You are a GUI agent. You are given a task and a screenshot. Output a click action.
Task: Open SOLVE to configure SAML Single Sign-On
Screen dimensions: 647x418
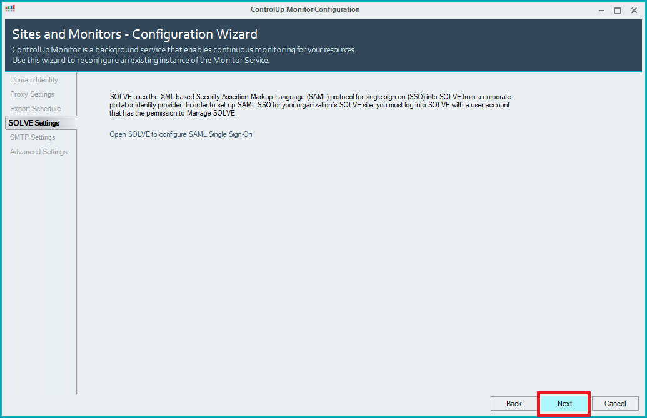point(181,134)
